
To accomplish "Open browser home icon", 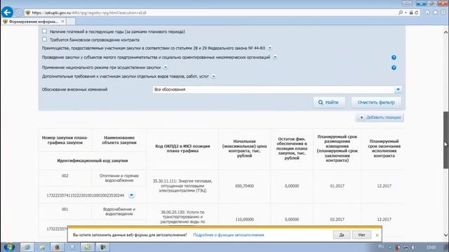I will pyautogui.click(x=427, y=13).
